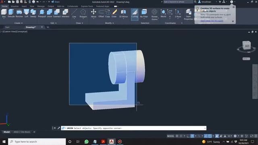Set the World coordinate system
258x145 pixels.
point(163,13)
